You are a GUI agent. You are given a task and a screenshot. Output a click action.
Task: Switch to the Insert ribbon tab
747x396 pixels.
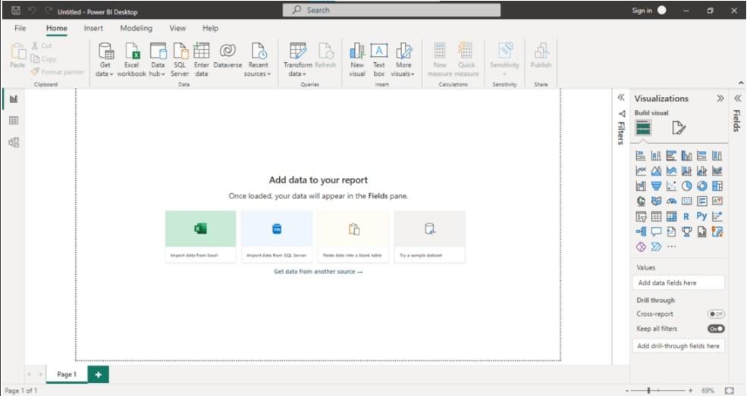93,28
